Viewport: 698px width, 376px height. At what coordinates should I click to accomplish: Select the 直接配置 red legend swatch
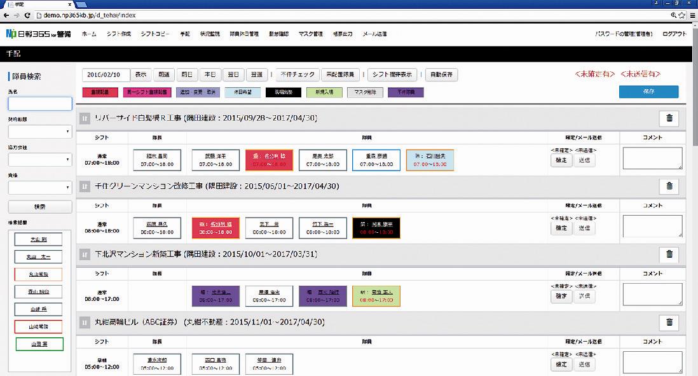pos(100,93)
